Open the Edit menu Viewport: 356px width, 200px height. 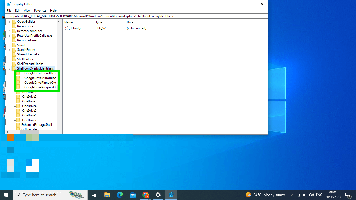point(18,11)
